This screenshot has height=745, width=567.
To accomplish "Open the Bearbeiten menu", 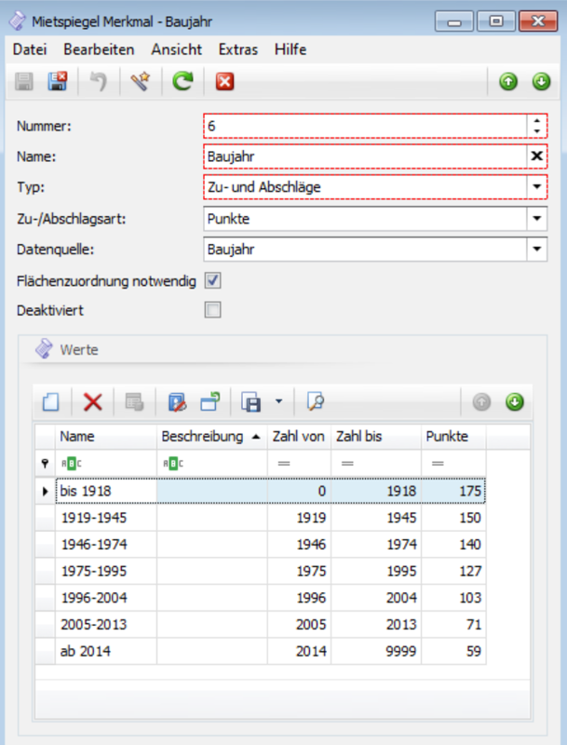I will coord(99,49).
